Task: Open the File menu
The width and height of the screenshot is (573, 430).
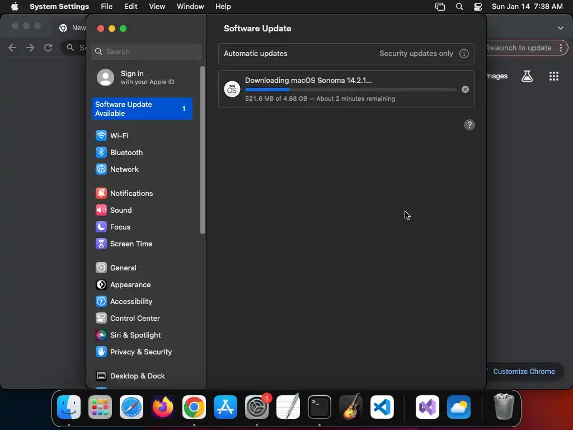Action: tap(107, 7)
